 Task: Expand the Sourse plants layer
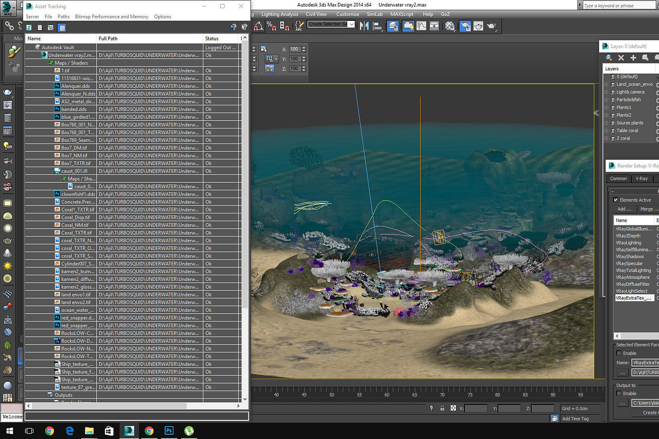point(606,123)
